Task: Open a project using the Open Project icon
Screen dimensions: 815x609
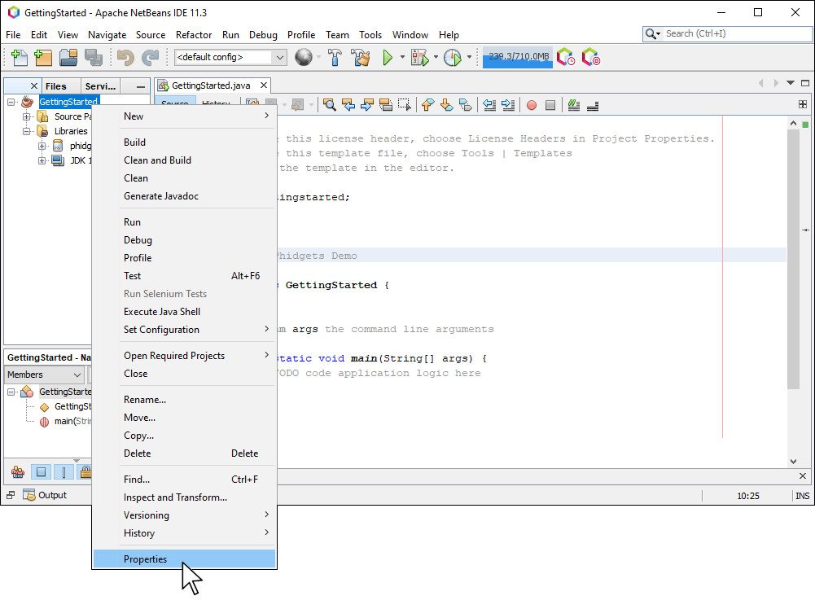Action: pyautogui.click(x=68, y=58)
